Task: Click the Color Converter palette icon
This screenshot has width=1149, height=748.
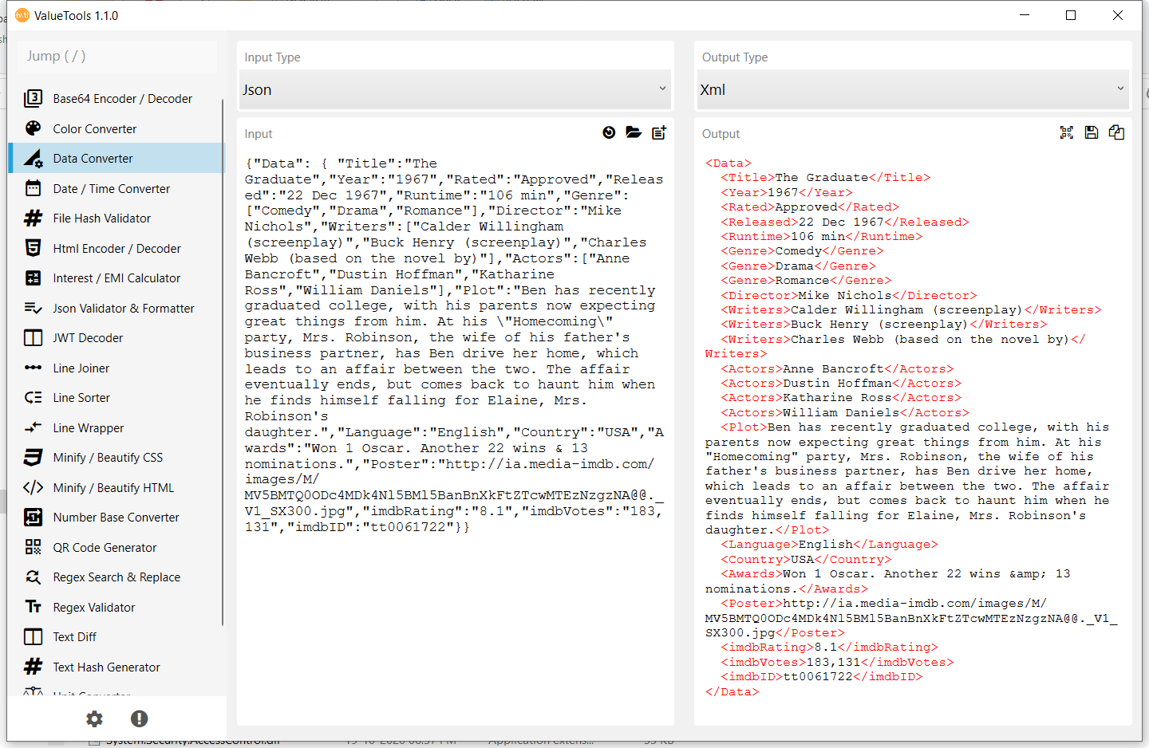Action: pos(33,128)
